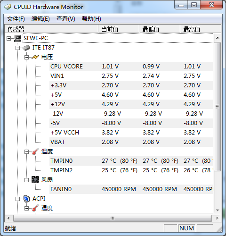
Task: Collapse the ACPI node
Action: pos(18,199)
